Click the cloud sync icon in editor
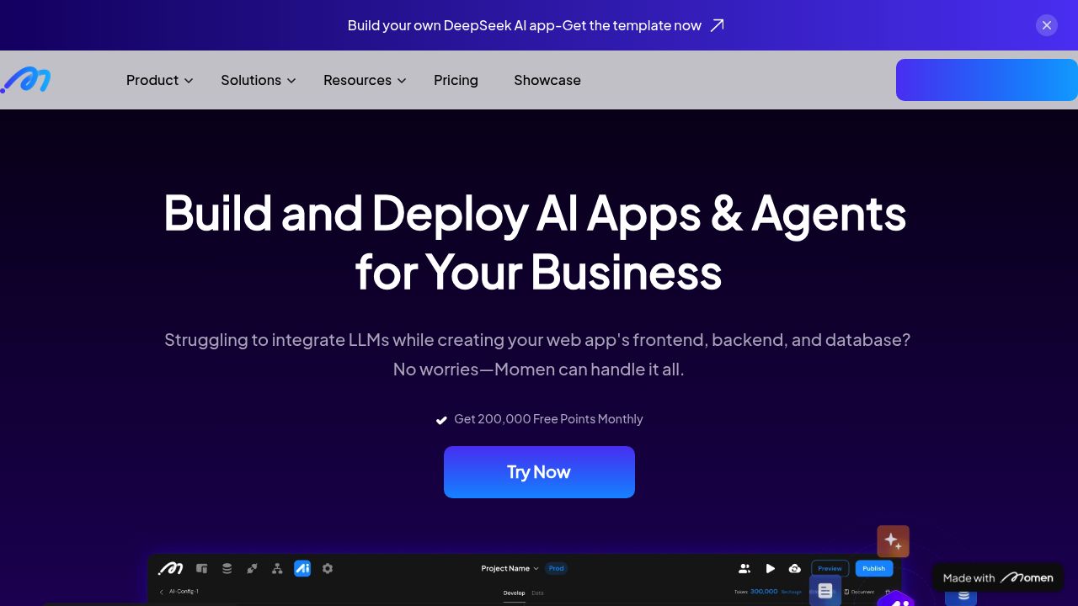The image size is (1078, 606). 794,569
